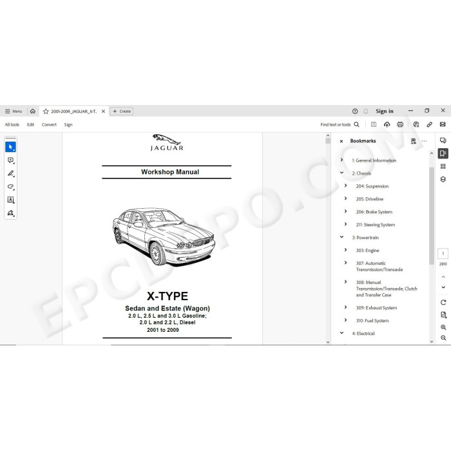Select the Draw freeform lasso tool
Screen dimensions: 451x451
pos(11,187)
